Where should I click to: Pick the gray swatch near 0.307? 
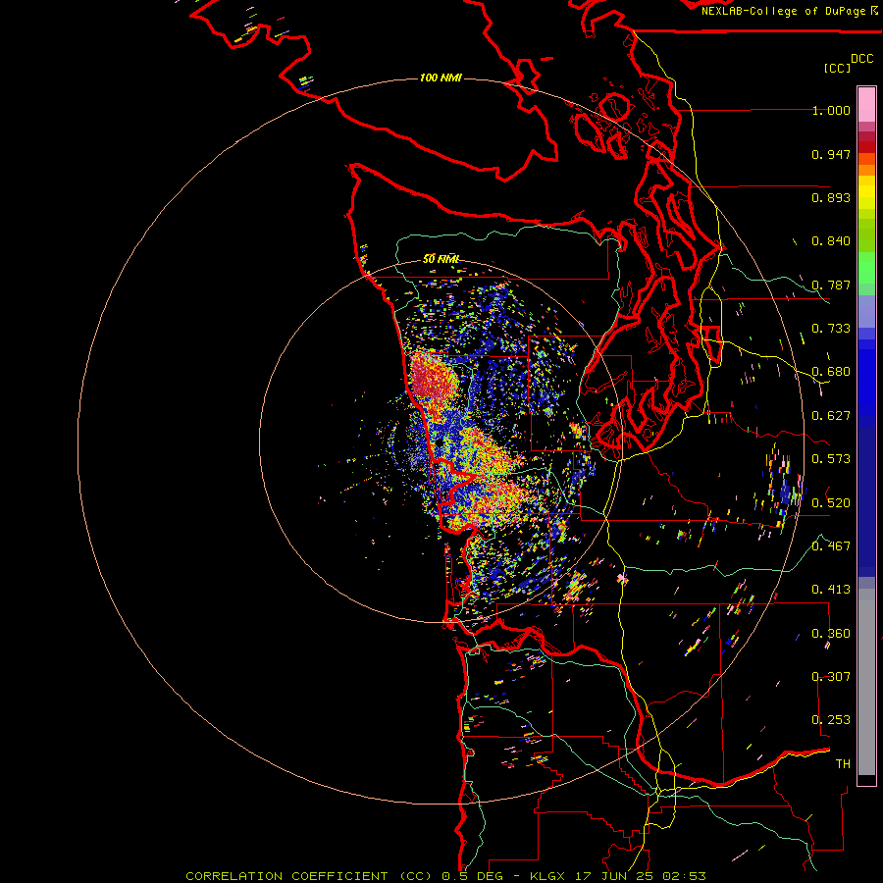(866, 682)
